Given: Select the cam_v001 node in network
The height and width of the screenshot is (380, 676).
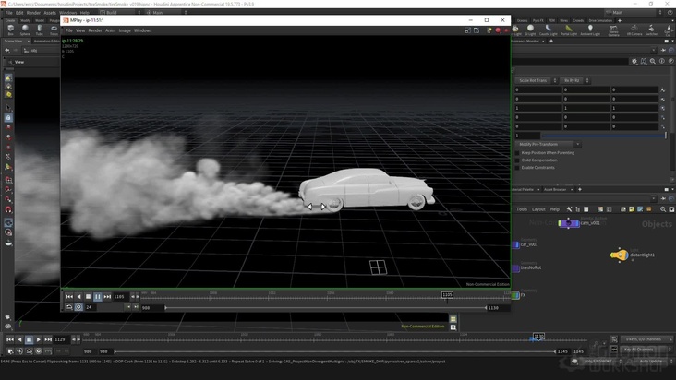Looking at the screenshot, I should 568,223.
